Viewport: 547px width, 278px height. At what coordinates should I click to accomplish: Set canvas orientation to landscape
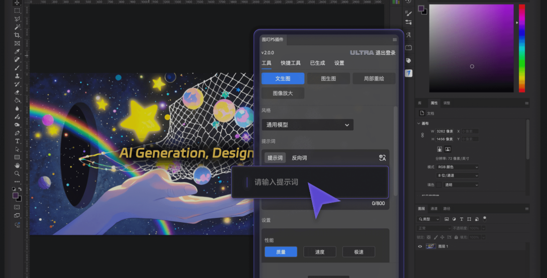tap(448, 149)
